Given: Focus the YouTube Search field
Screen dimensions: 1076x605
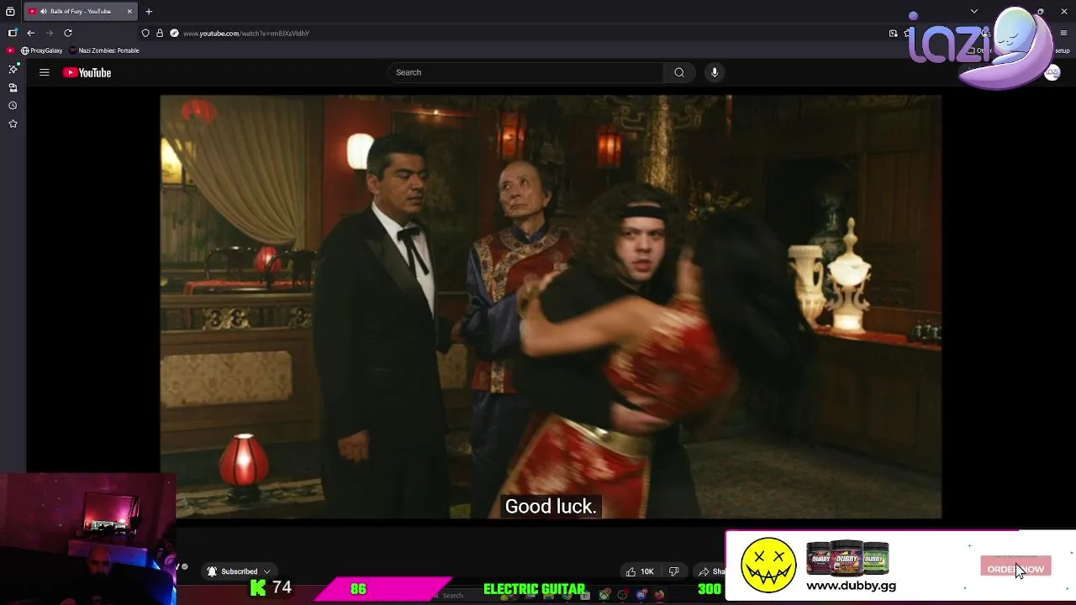Looking at the screenshot, I should click(x=527, y=72).
